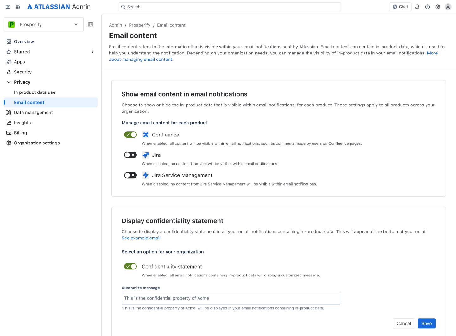Disable the Confluence email content toggle
Screen dimensions: 456x336
(x=130, y=135)
